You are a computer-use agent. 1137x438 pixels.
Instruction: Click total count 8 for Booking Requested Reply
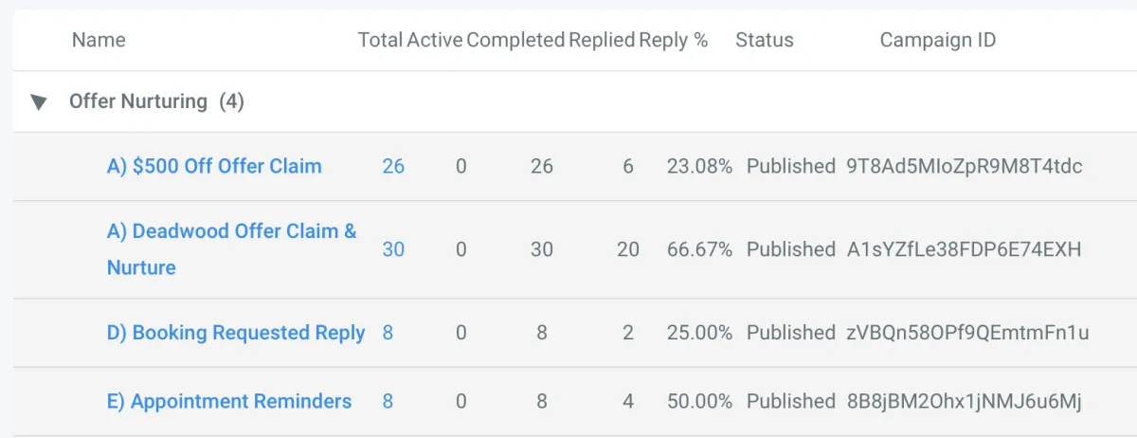coord(388,333)
